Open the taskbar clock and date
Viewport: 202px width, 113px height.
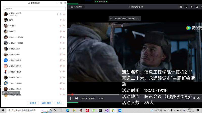(x=190, y=110)
